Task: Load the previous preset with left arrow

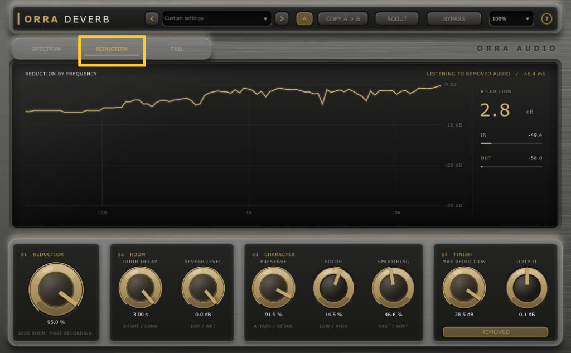Action: point(152,18)
